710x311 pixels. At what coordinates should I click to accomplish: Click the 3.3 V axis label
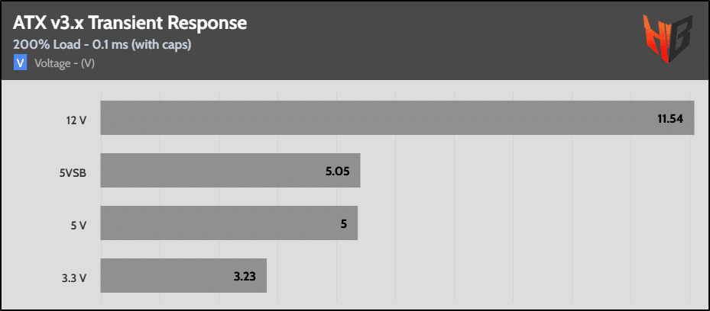click(74, 278)
